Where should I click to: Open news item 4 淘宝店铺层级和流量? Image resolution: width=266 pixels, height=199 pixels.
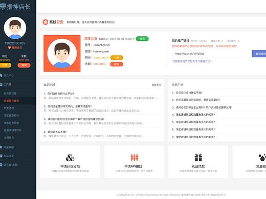pyautogui.click(x=193, y=115)
